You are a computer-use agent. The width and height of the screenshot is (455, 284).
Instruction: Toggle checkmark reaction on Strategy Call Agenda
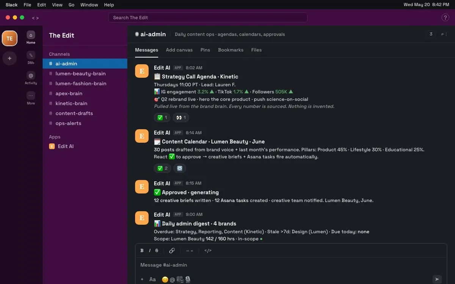pos(162,118)
